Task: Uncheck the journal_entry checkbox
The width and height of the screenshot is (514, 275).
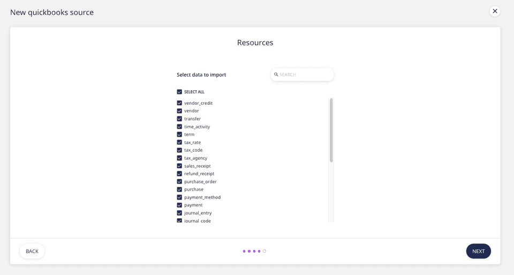Action: 179,213
